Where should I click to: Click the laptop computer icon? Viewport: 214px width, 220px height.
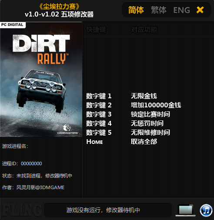pyautogui.click(x=185, y=210)
